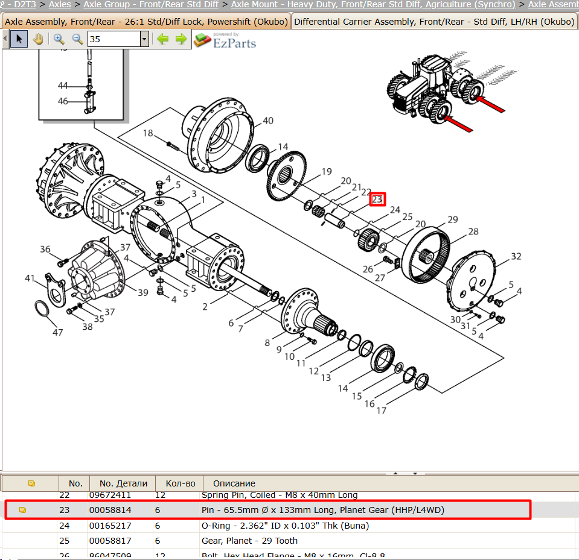
Task: Click callout 23 in the diagram
Action: pyautogui.click(x=377, y=200)
